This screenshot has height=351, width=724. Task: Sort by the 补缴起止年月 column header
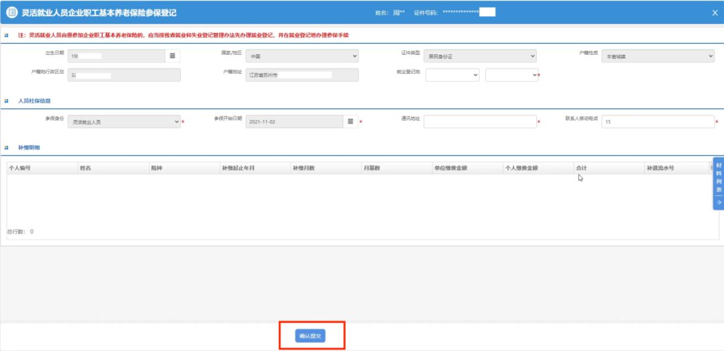click(253, 168)
